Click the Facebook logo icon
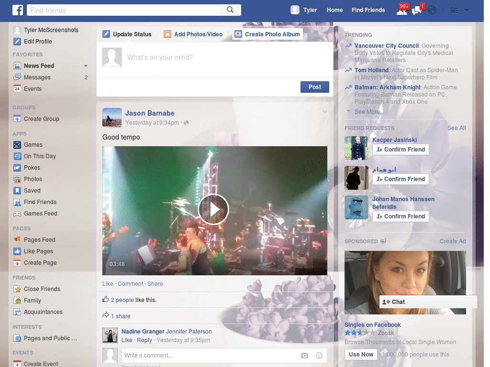The width and height of the screenshot is (490, 367). tap(18, 10)
